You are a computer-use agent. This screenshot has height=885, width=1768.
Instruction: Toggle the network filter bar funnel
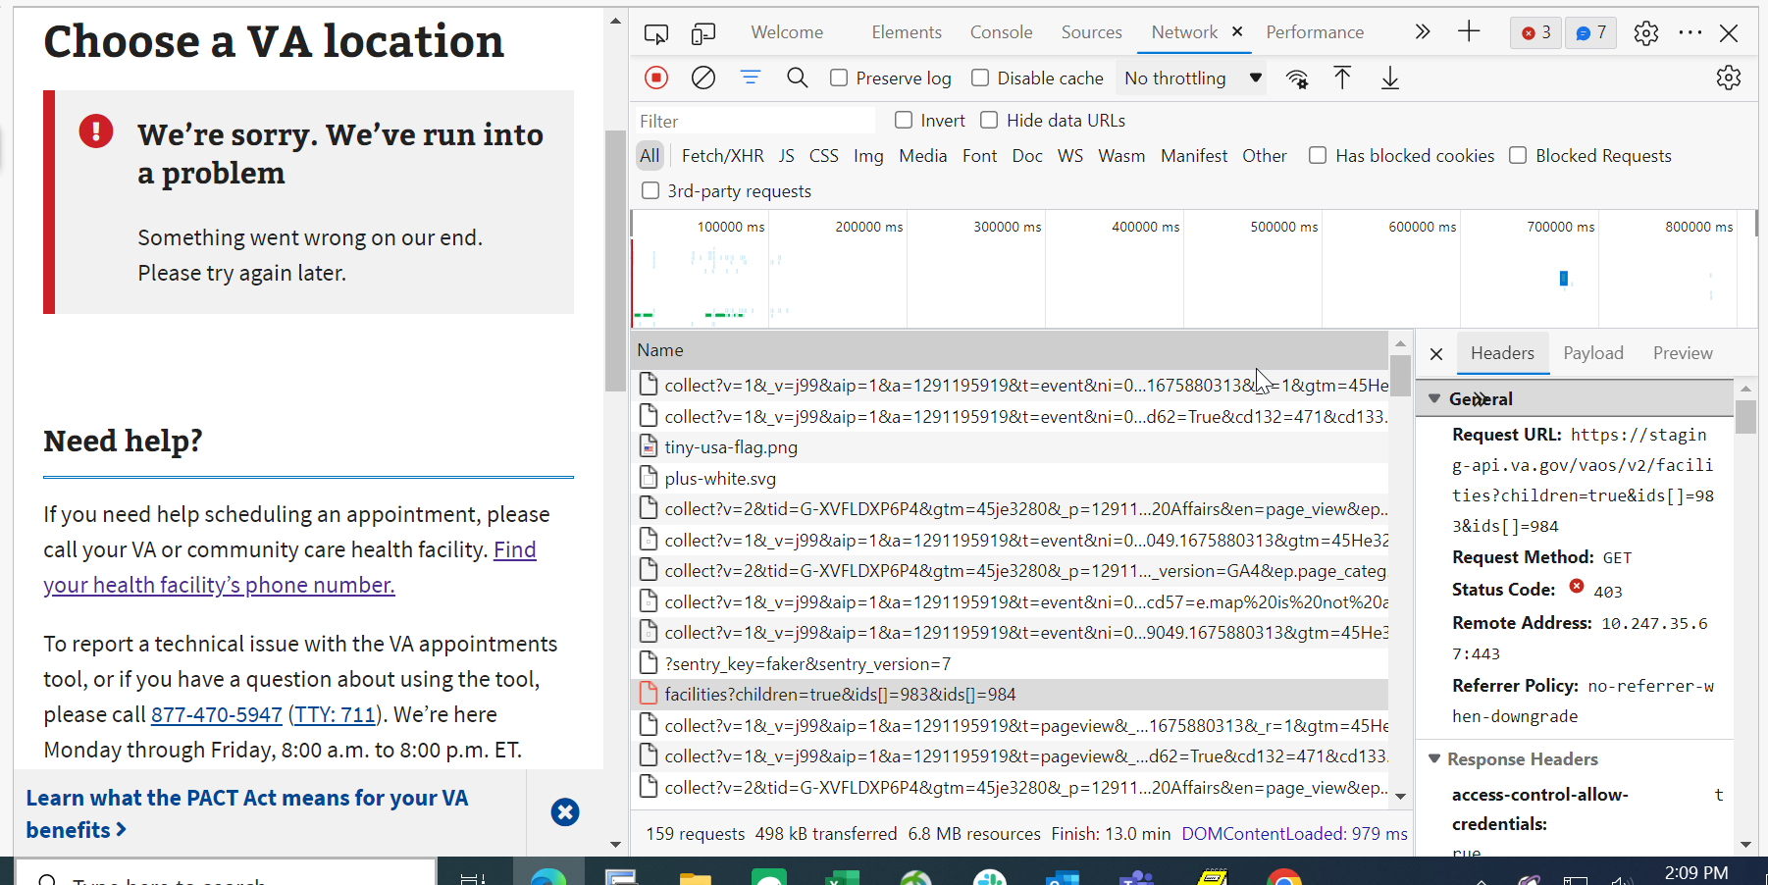[x=751, y=78]
